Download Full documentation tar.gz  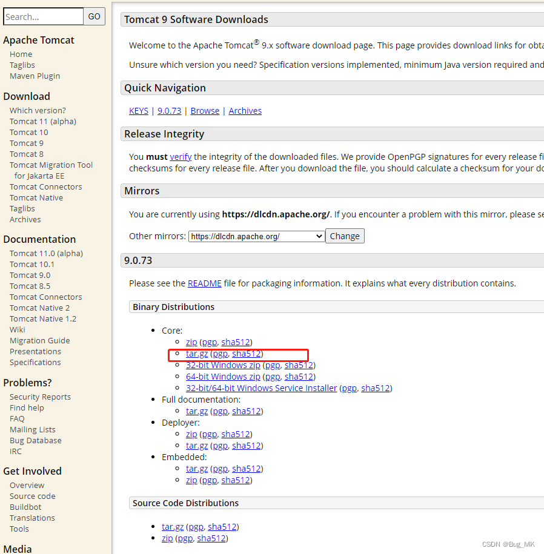[197, 411]
